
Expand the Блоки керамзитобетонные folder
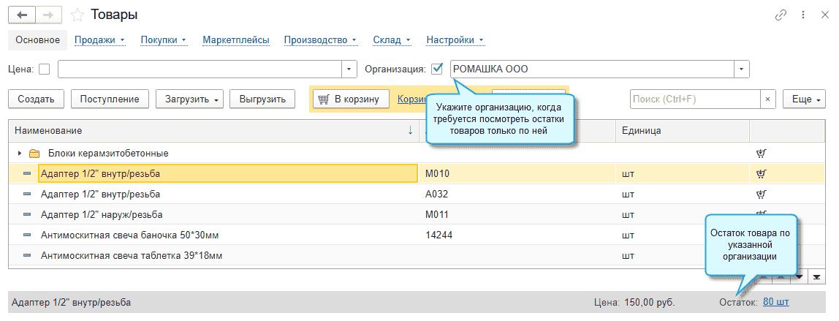point(18,154)
